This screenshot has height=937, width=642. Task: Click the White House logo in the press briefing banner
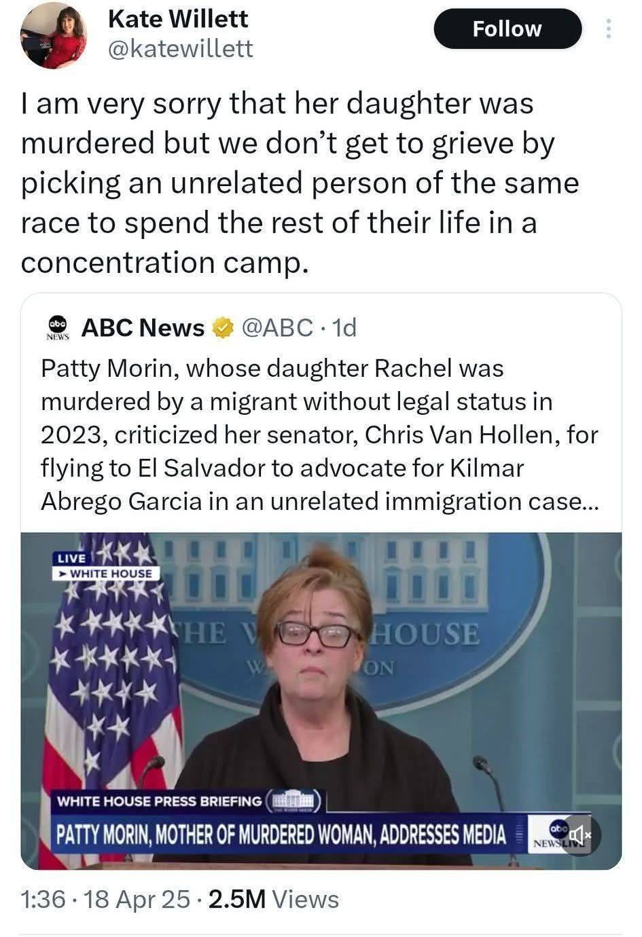(x=292, y=801)
